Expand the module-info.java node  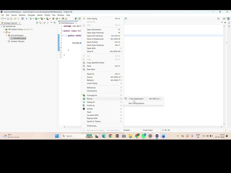click(6, 41)
